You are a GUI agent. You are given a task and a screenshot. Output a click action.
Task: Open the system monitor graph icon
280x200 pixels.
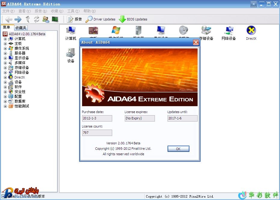55,19
